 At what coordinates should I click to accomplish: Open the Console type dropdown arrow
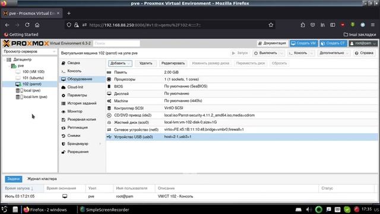point(312,53)
